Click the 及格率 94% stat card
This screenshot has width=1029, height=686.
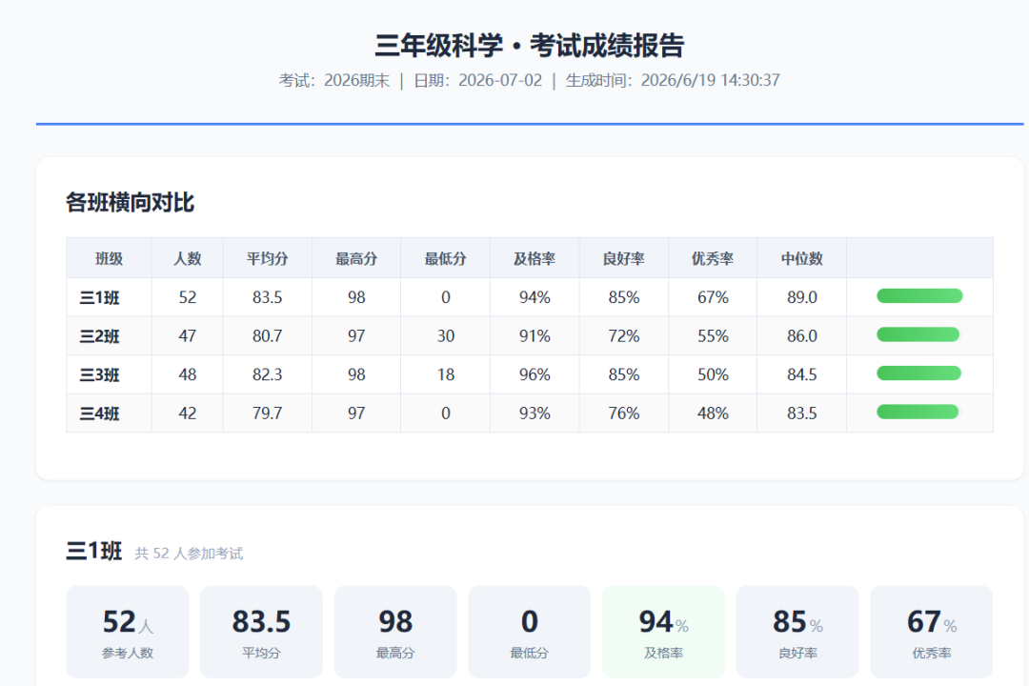pos(663,632)
